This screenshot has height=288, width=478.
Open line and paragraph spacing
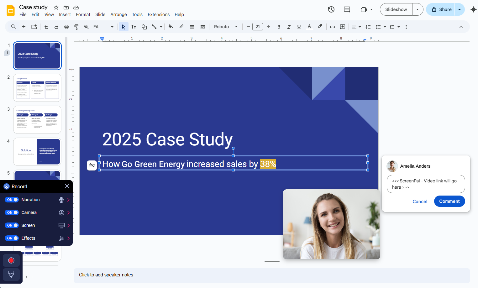368,27
